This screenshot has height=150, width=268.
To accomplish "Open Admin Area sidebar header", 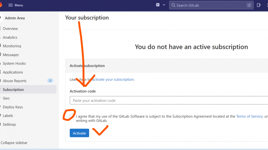I will pyautogui.click(x=15, y=18).
